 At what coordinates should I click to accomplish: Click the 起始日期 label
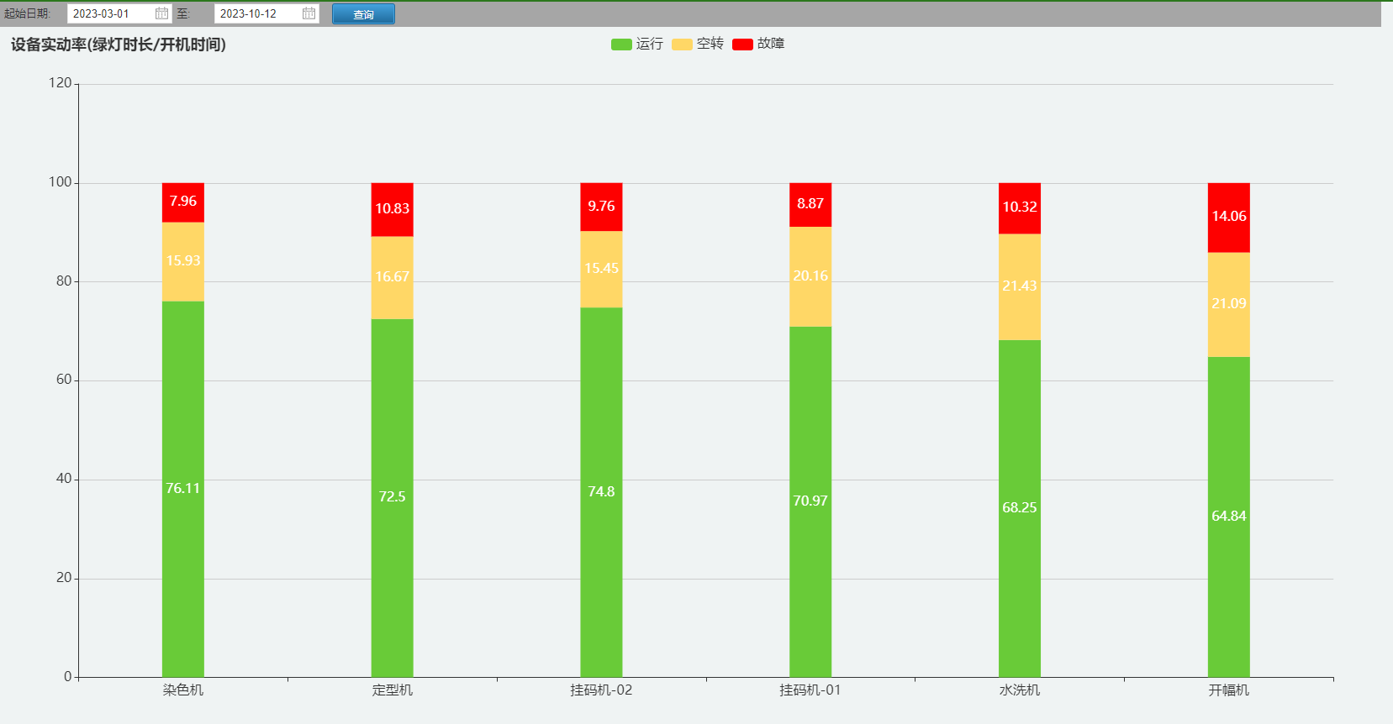tap(27, 13)
